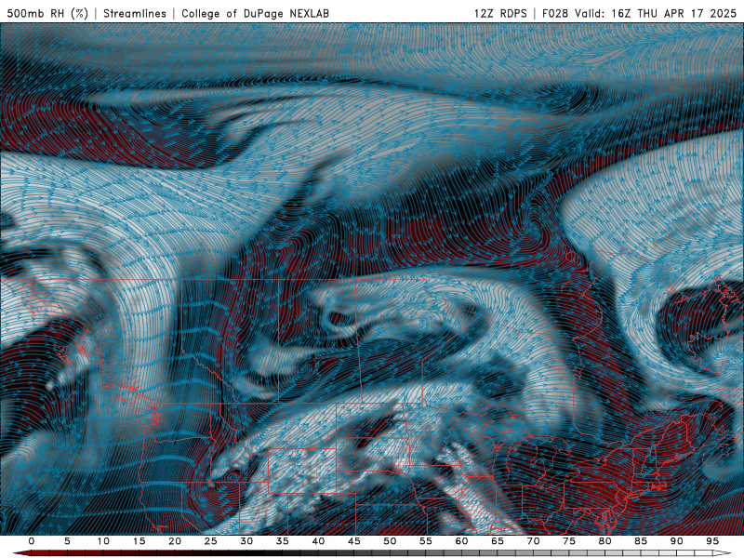
Task: Click the colorbar tick label '95'
Action: 712,541
